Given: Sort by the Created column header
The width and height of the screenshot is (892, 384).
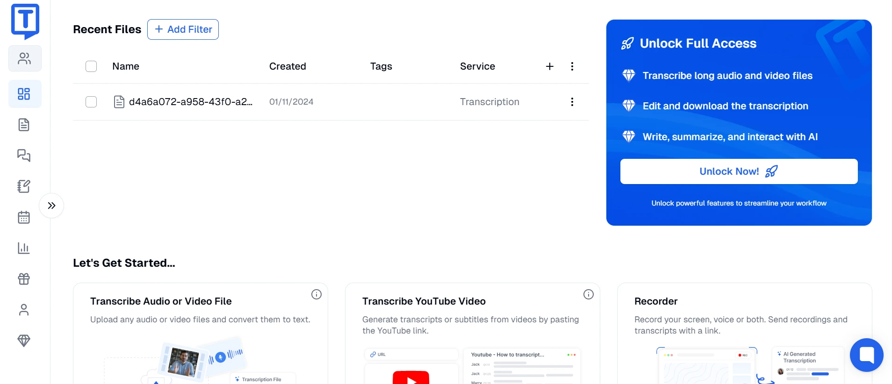Looking at the screenshot, I should 288,66.
